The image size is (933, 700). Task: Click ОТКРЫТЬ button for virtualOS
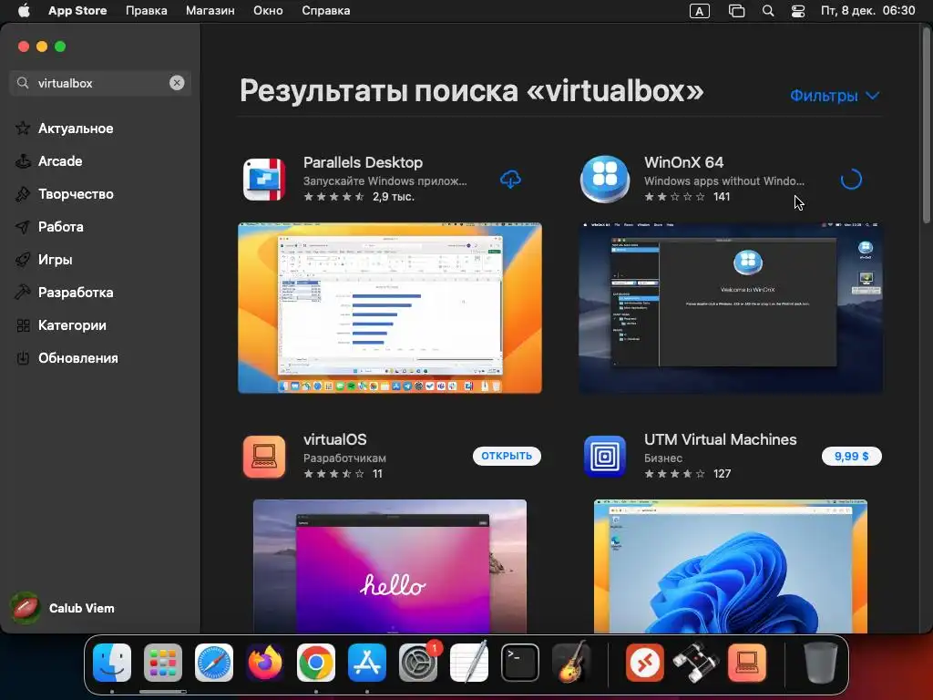tap(507, 456)
